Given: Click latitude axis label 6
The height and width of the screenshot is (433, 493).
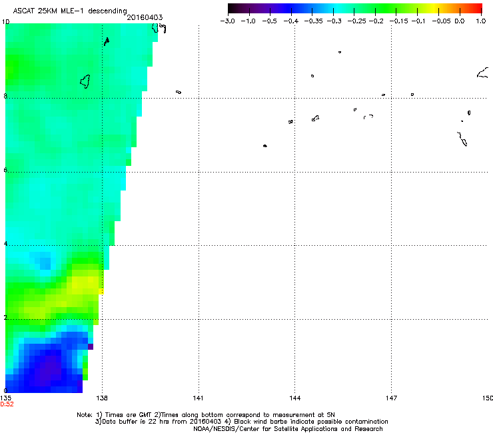Looking at the screenshot, I should click(x=5, y=170).
